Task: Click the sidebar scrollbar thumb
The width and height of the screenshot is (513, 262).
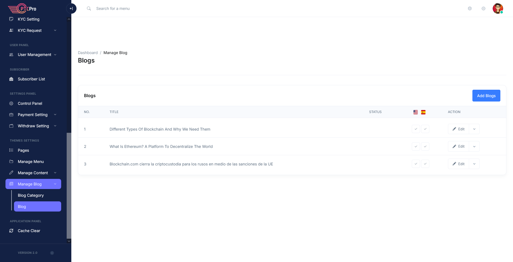Action: 69,186
